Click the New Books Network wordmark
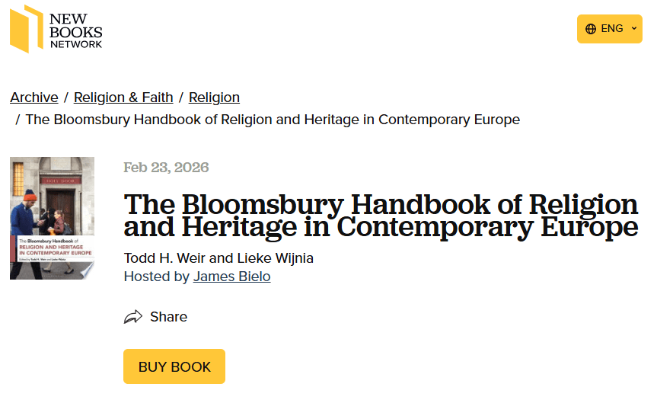The width and height of the screenshot is (657, 403). [x=75, y=30]
